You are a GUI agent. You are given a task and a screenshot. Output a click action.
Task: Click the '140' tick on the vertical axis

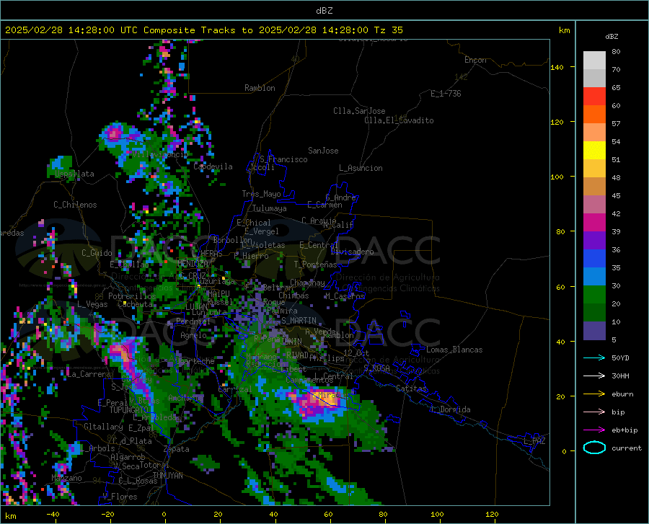557,67
